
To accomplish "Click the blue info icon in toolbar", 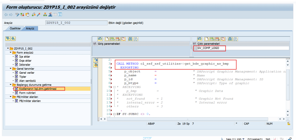I will click(60, 14).
